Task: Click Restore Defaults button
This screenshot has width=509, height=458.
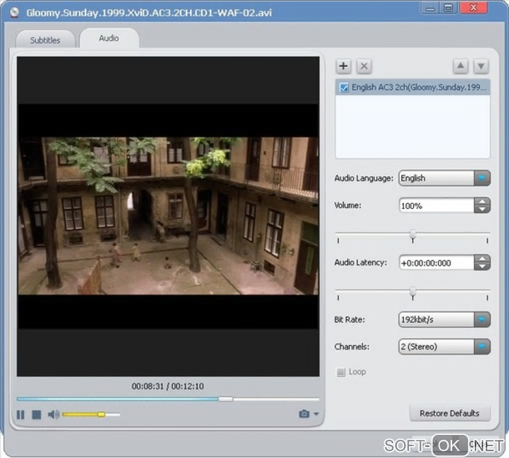Action: click(x=450, y=413)
